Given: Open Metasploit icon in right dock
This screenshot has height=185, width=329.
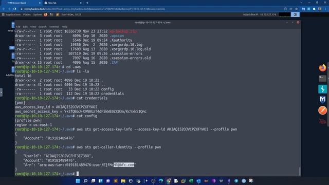Looking at the screenshot, I should 322,99.
